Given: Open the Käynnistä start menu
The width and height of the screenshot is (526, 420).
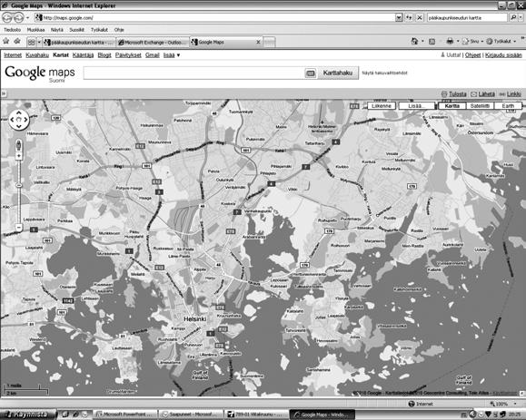Looking at the screenshot, I should click(x=27, y=415).
